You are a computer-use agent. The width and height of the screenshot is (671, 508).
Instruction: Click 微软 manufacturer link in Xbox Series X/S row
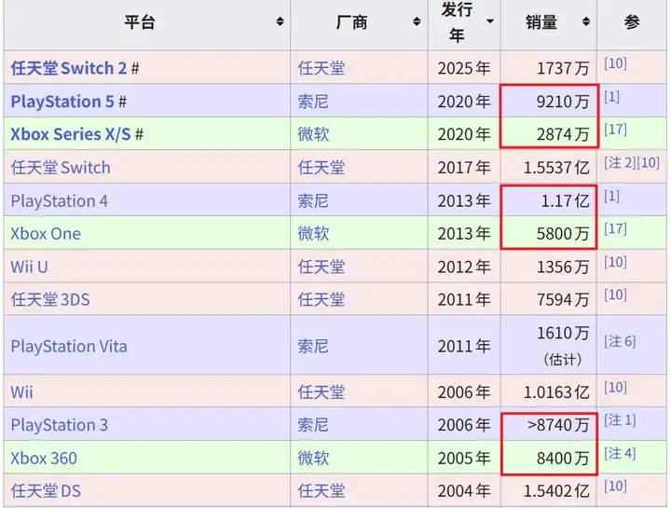point(313,134)
